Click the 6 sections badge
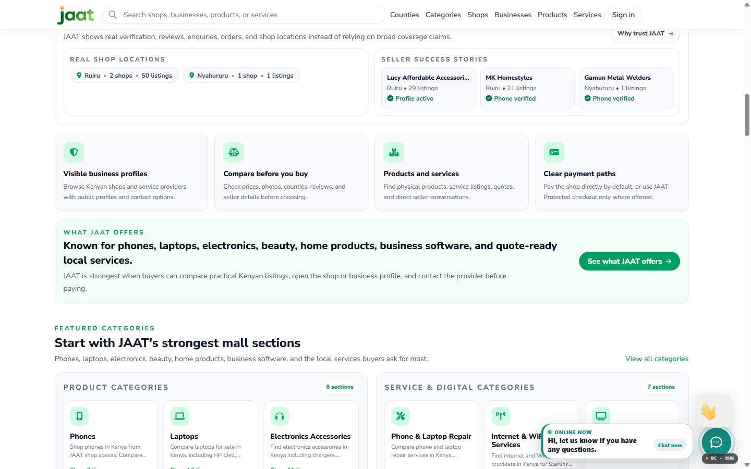The height and width of the screenshot is (469, 751). 340,387
